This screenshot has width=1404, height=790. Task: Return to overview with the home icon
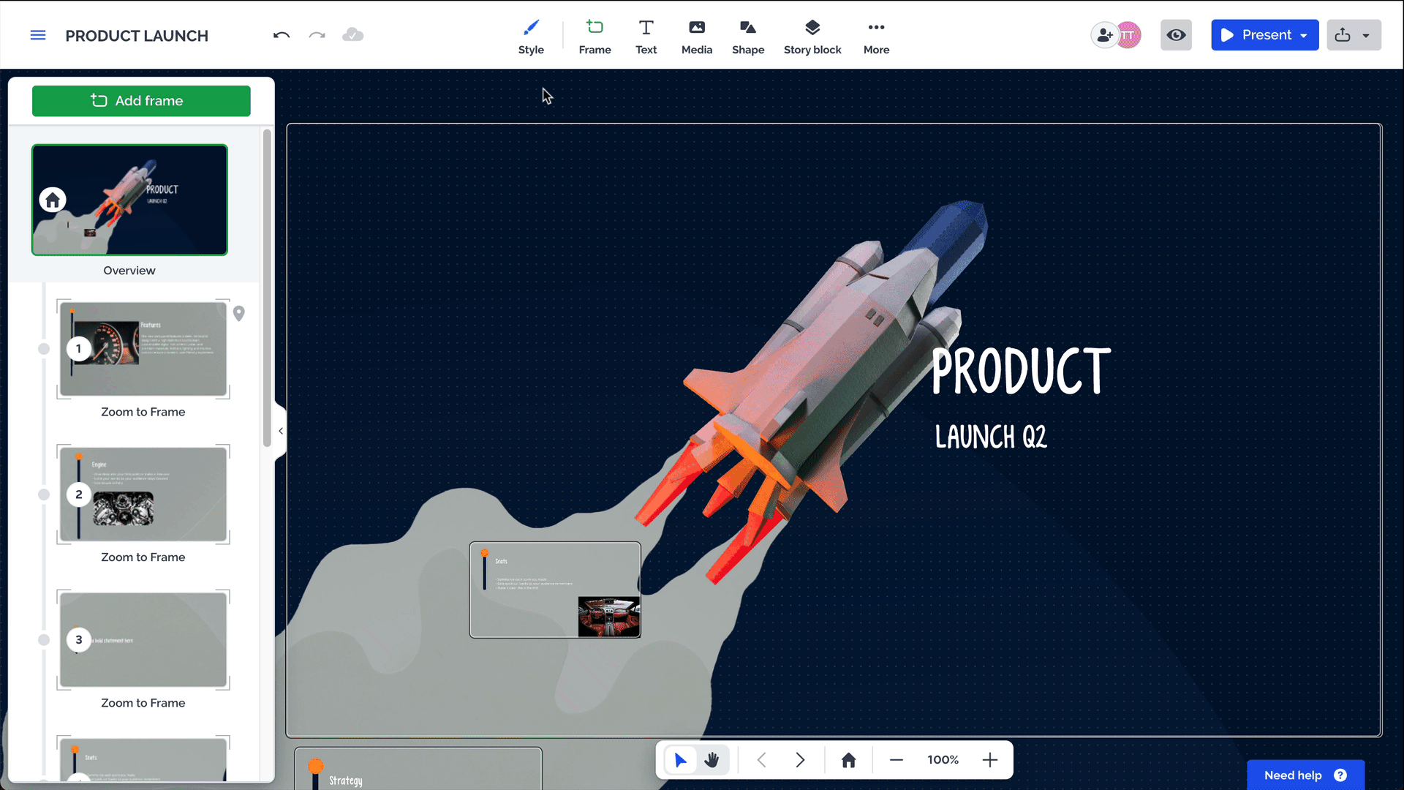848,760
